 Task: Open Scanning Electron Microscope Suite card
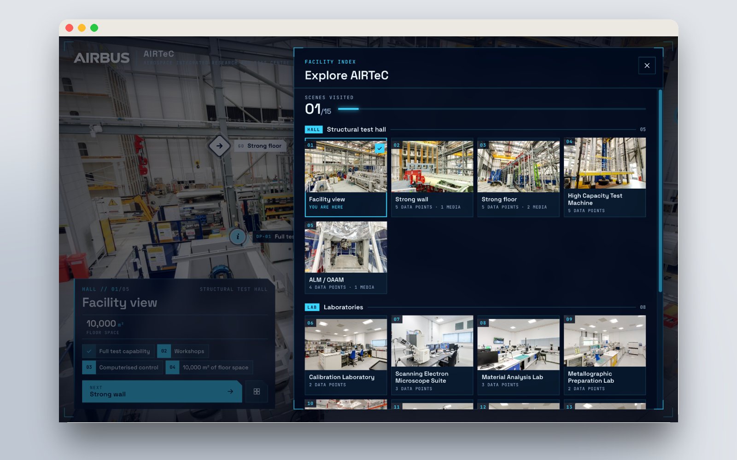tap(432, 355)
